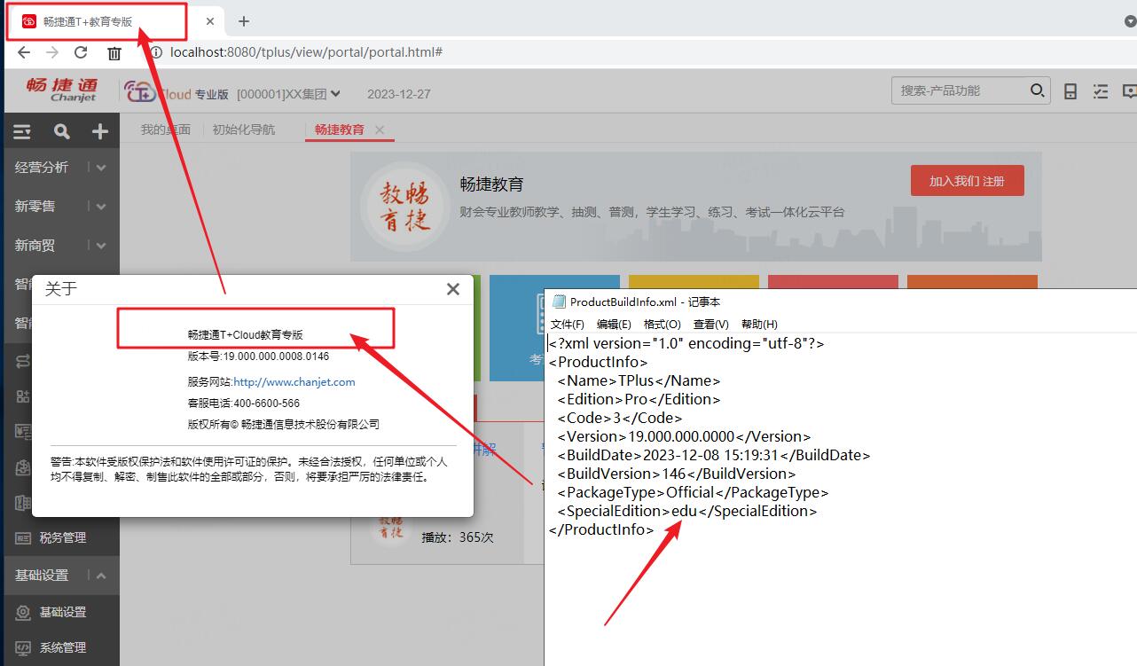
Task: Open the [000001]XX集团 account dropdown
Action: pos(289,93)
